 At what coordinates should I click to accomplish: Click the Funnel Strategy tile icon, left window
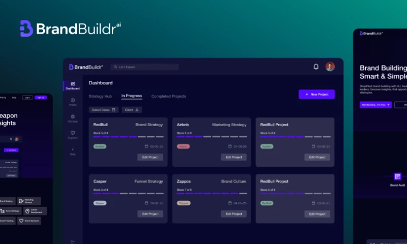click(3, 211)
